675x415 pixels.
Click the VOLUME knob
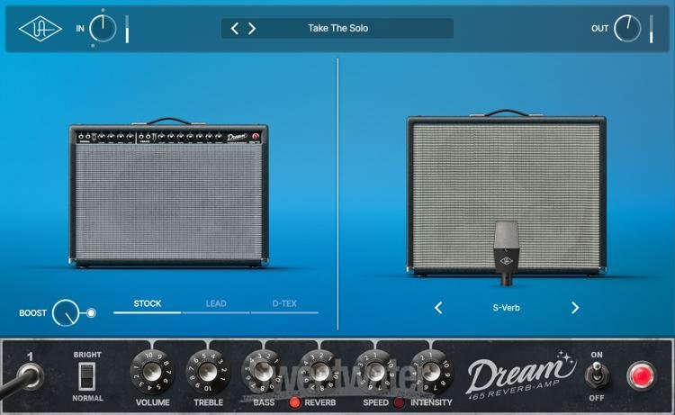152,372
